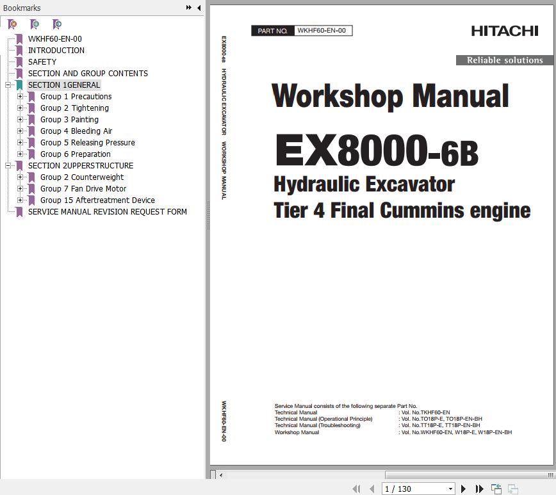The width and height of the screenshot is (556, 495).
Task: Expand Group 4 Bleeding Air bookmark
Action: (20, 131)
